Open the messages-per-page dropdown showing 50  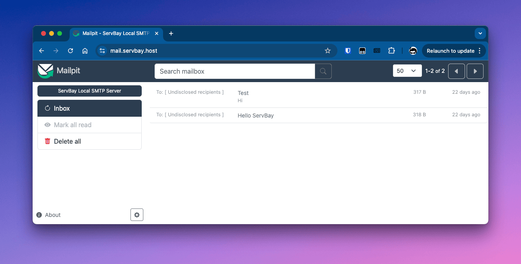point(407,70)
